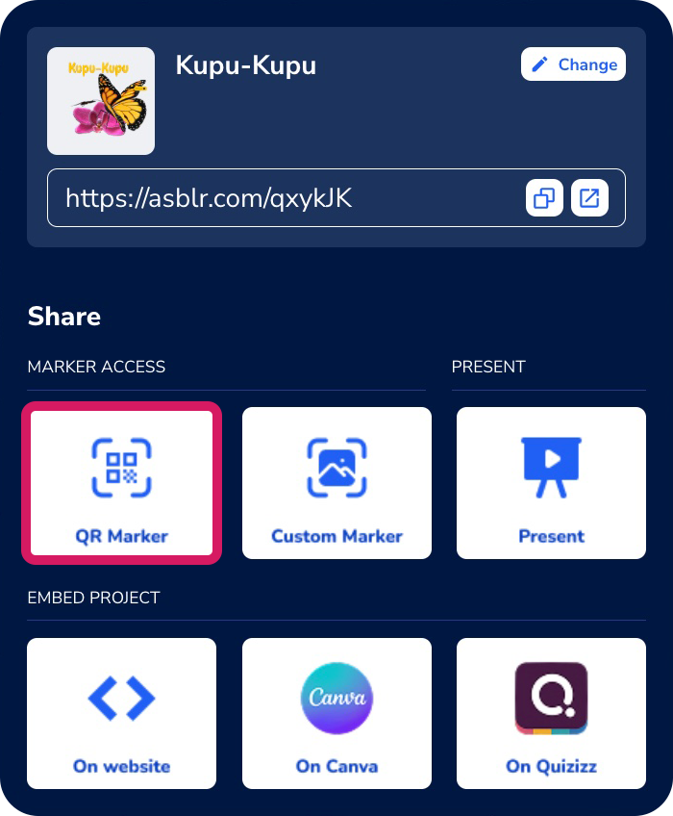673x816 pixels.
Task: Select the Custom Marker image icon
Action: pyautogui.click(x=337, y=468)
